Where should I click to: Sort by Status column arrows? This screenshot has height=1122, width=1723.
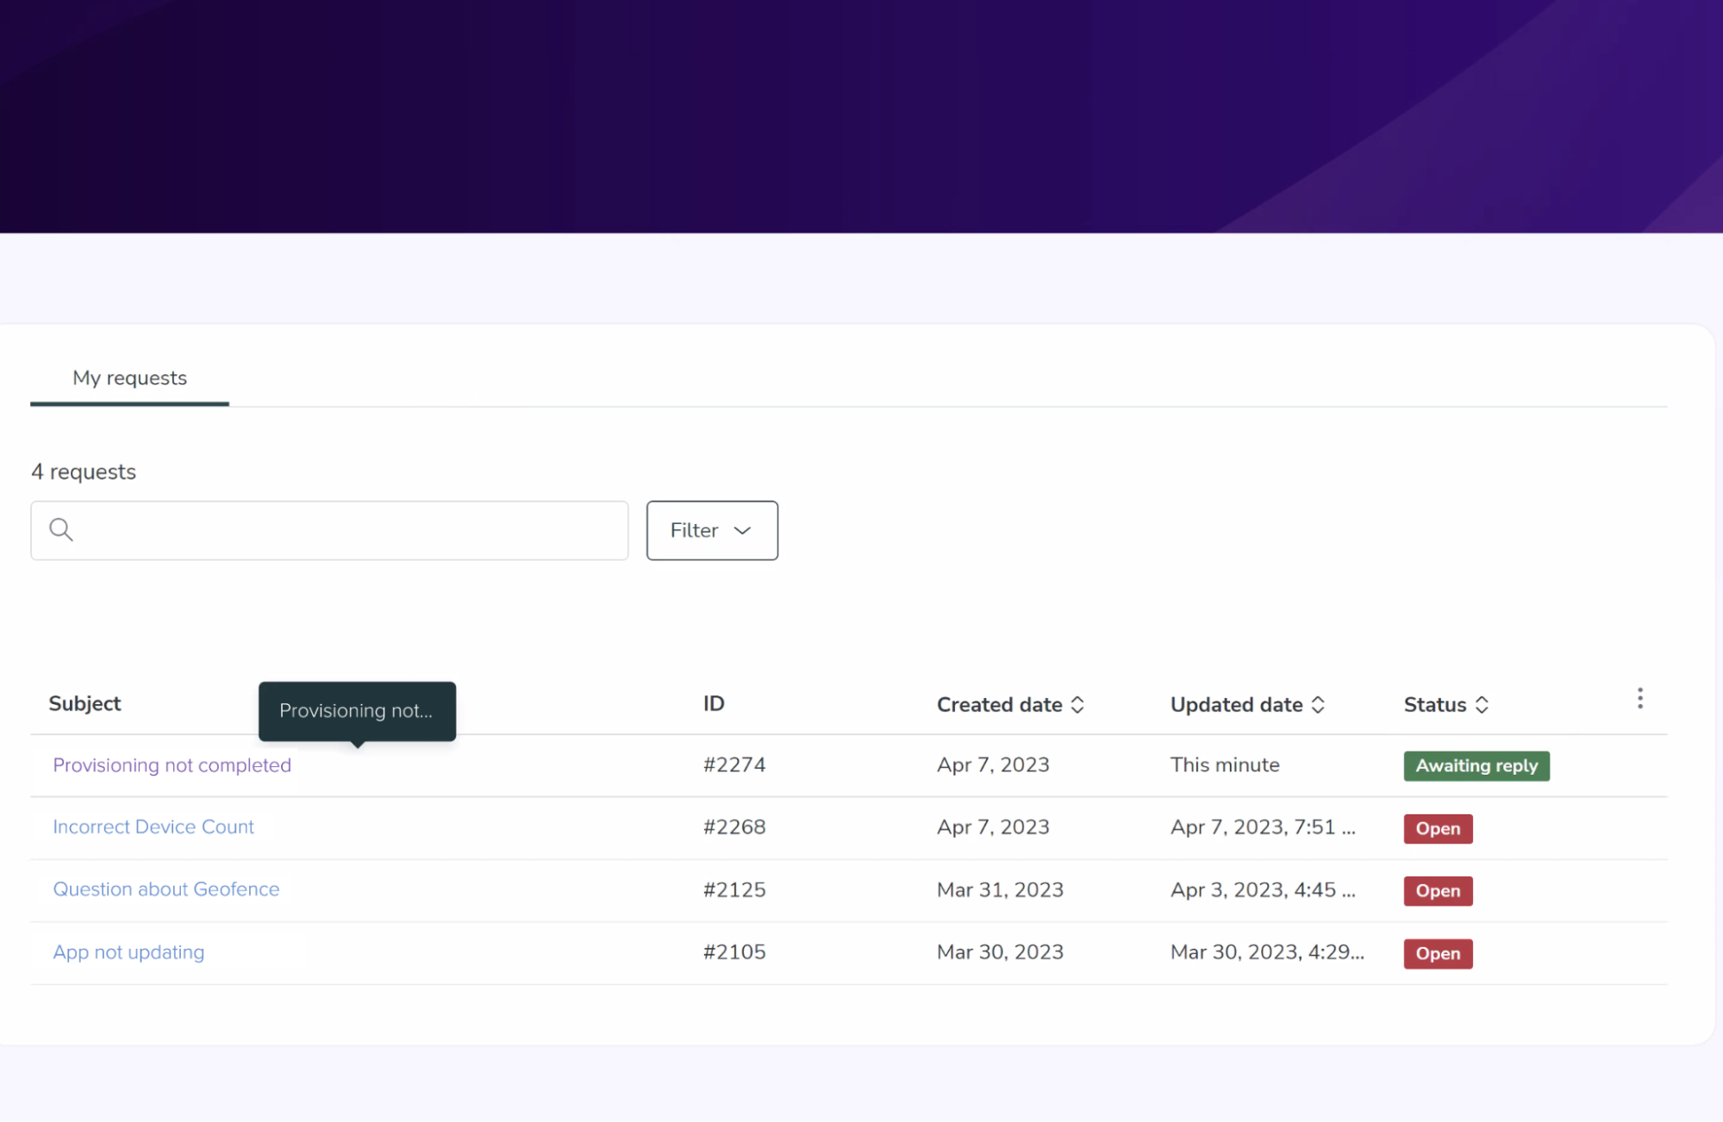[1482, 705]
